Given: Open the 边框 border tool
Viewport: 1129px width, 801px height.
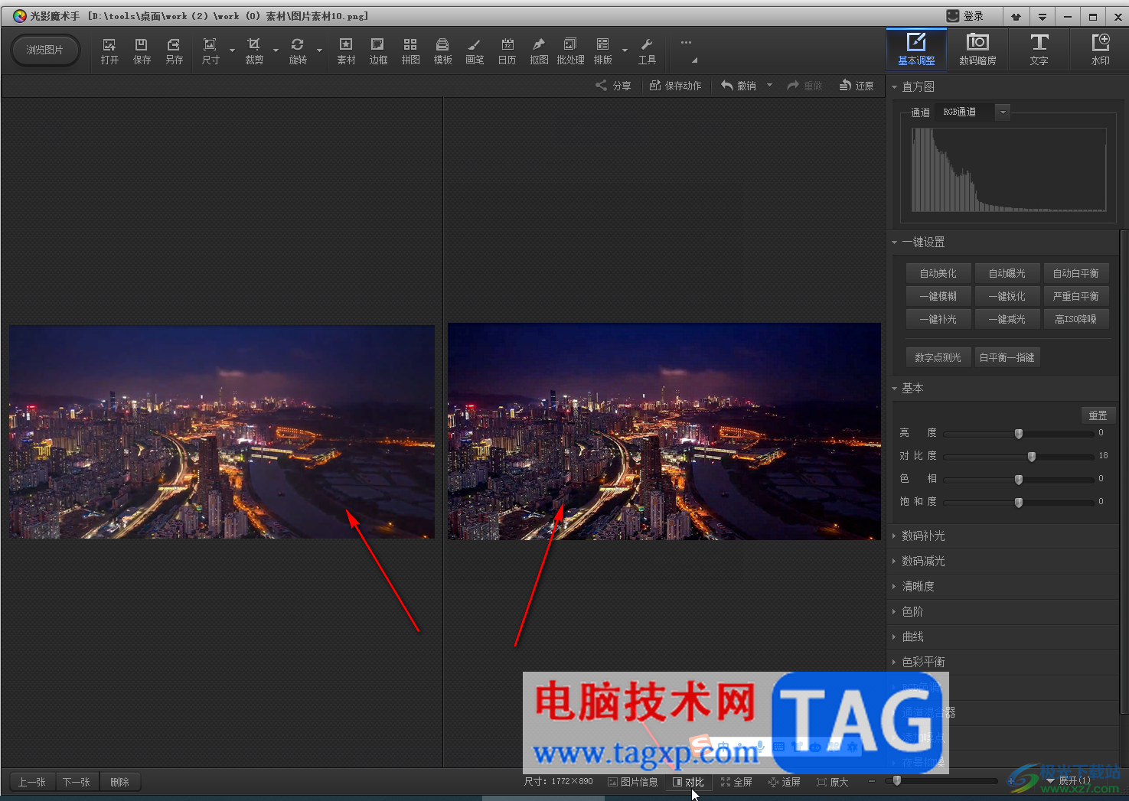Looking at the screenshot, I should [378, 50].
